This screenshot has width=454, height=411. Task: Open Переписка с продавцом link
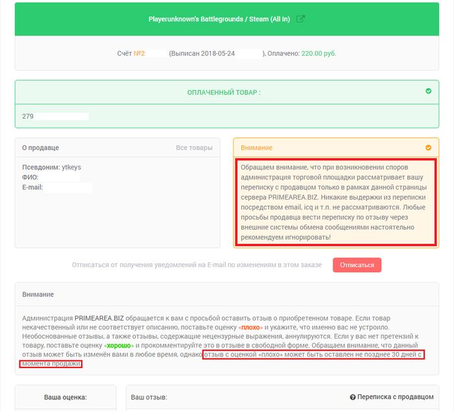[395, 397]
